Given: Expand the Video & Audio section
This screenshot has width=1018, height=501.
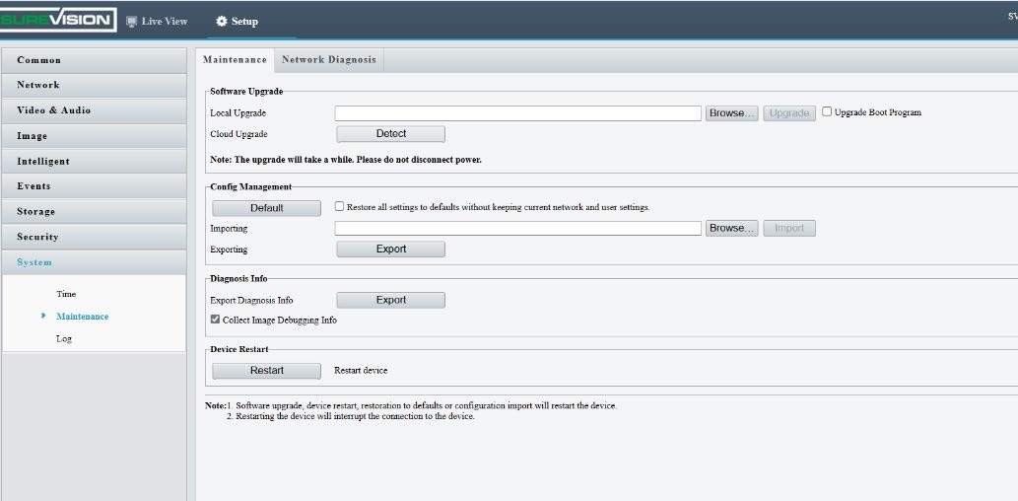Looking at the screenshot, I should pyautogui.click(x=94, y=110).
